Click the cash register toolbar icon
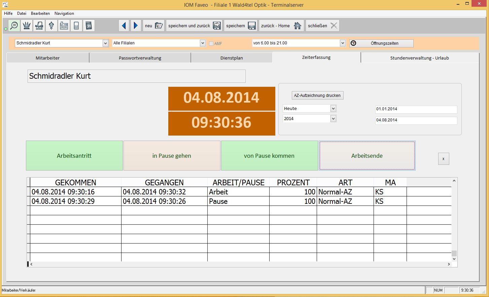The width and height of the screenshot is (489, 297). 64,26
